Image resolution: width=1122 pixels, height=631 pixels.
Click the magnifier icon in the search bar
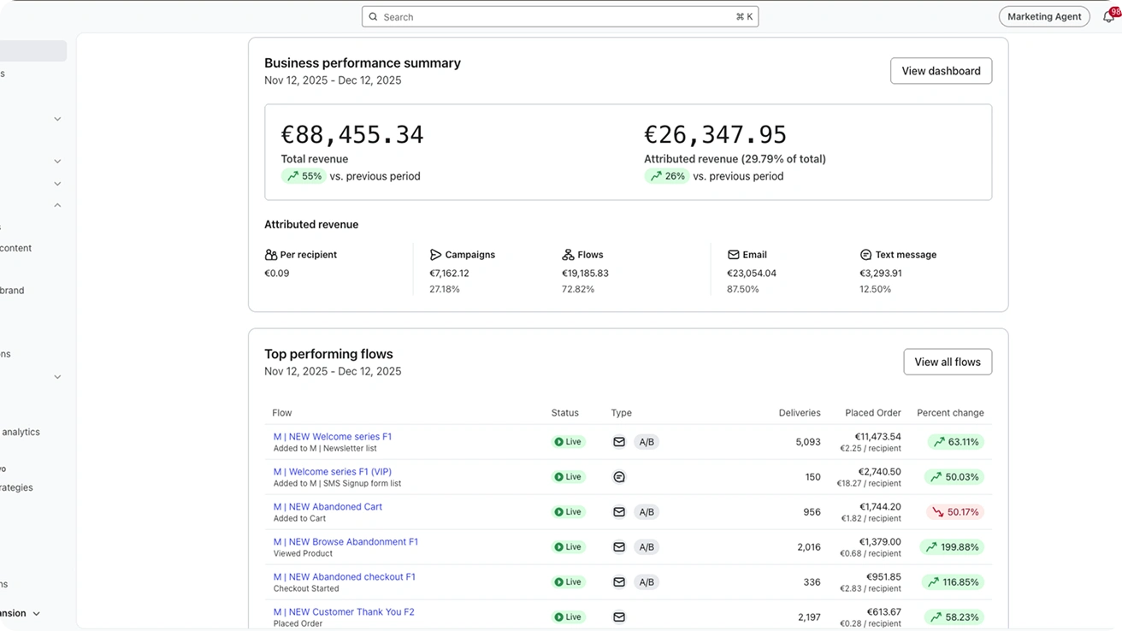point(374,17)
